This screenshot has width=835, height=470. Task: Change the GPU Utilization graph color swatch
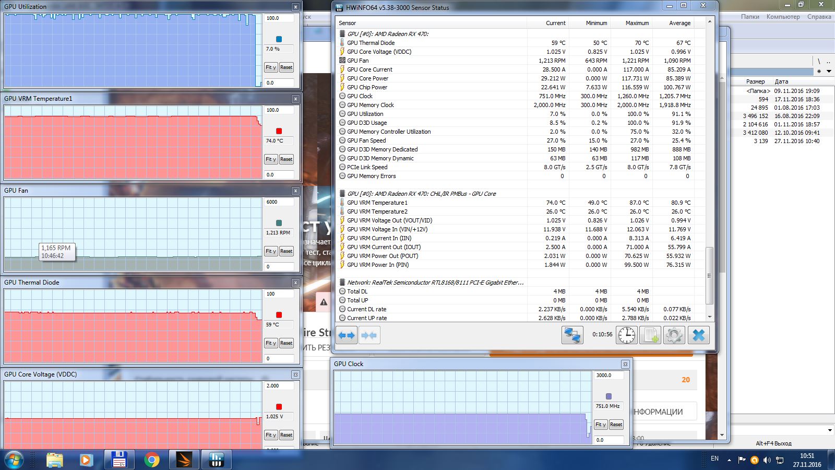[279, 39]
